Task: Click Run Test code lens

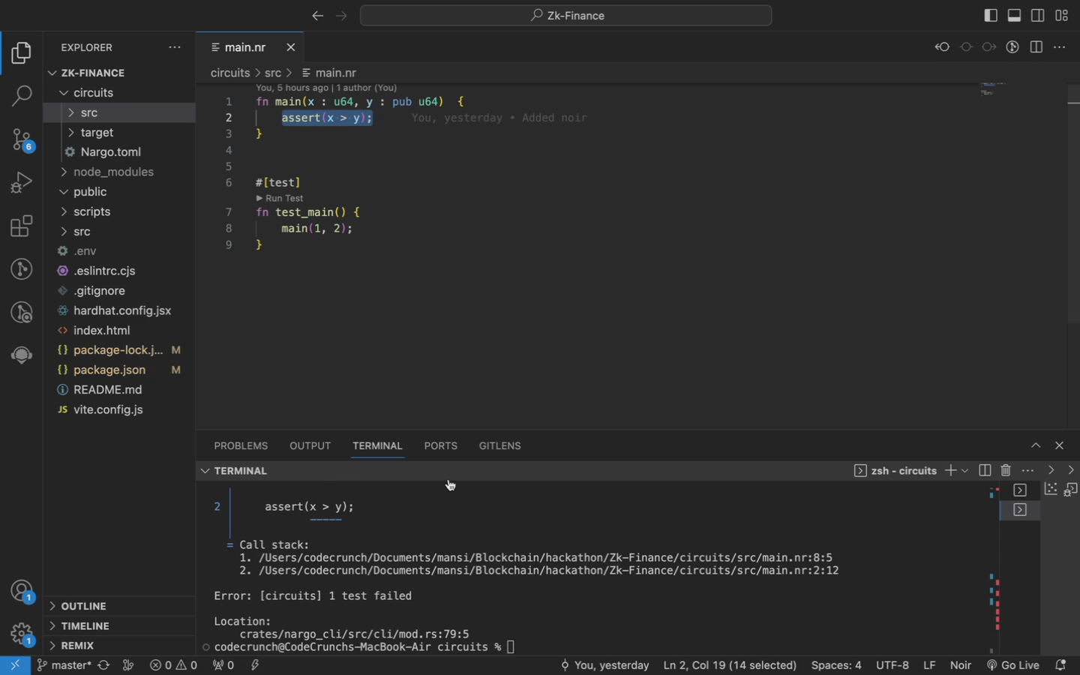Action: [x=280, y=199]
